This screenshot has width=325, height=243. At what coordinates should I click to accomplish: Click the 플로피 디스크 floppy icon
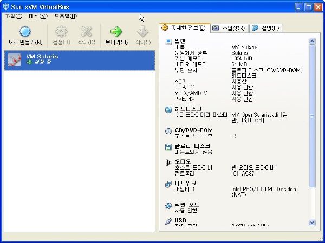168,147
